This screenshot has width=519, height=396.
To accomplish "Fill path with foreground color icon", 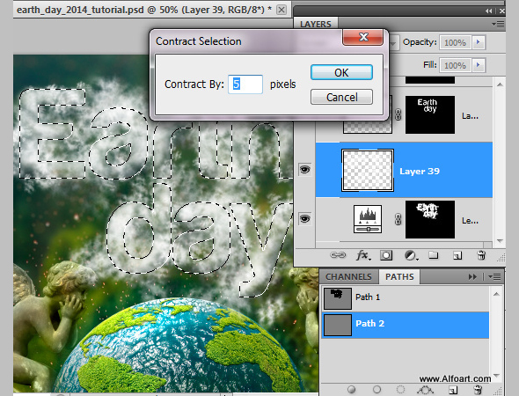I will pyautogui.click(x=352, y=389).
